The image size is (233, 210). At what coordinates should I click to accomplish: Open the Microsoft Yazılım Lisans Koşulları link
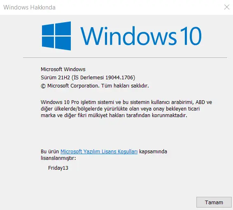[x=99, y=151]
